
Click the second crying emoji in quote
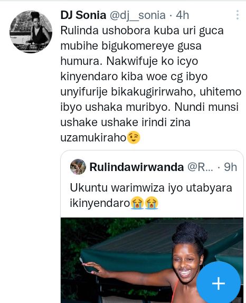click(x=152, y=203)
